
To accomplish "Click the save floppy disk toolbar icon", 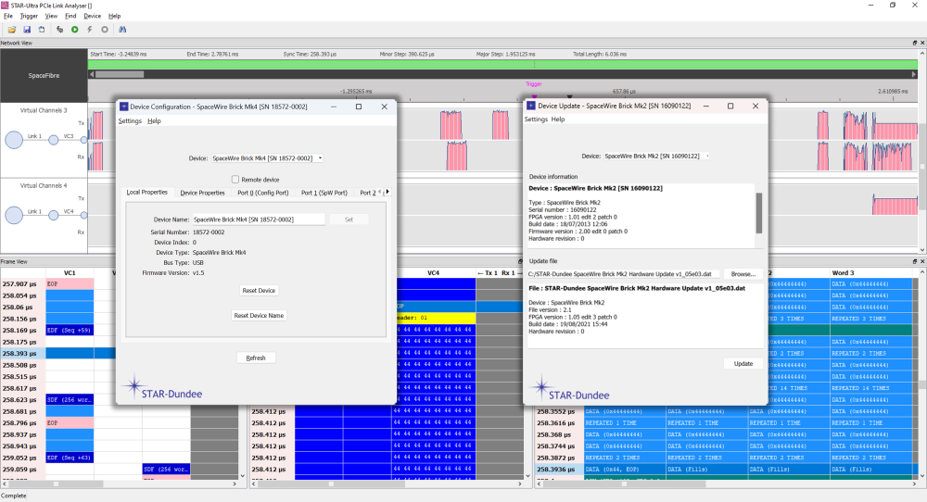I will coord(28,30).
